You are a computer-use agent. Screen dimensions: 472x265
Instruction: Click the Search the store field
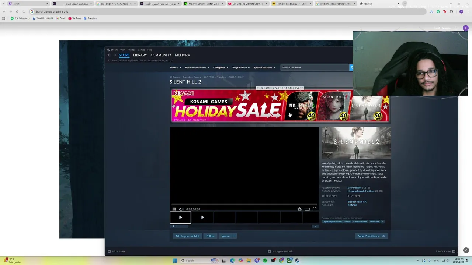(x=315, y=67)
